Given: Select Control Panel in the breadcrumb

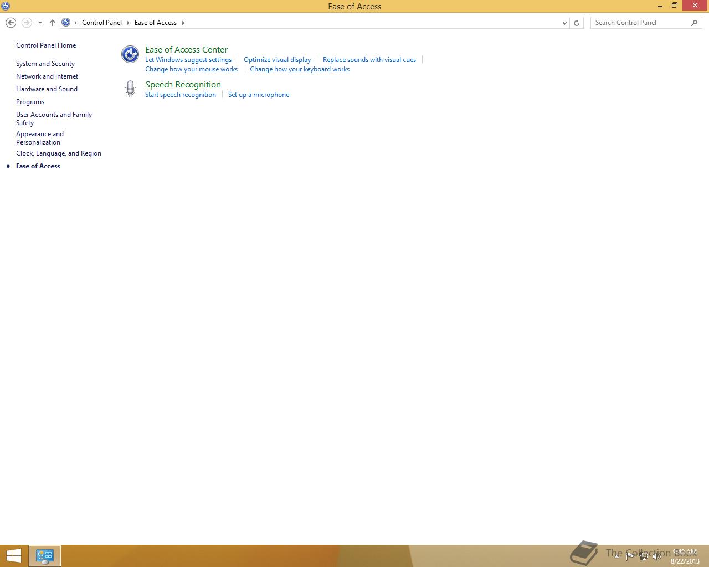Looking at the screenshot, I should coord(102,23).
